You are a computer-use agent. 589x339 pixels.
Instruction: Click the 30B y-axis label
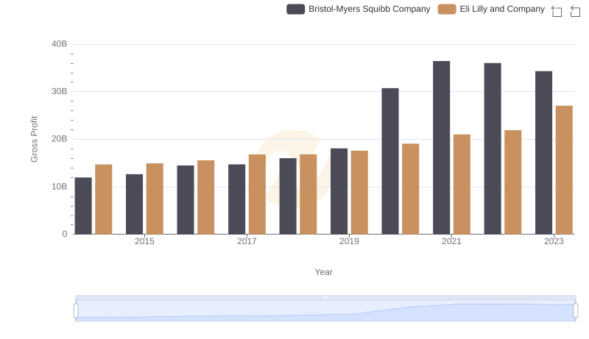click(60, 91)
